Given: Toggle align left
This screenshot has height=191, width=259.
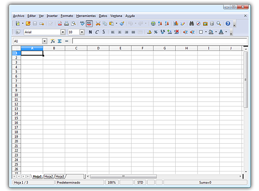Looking at the screenshot, I should coord(113,32).
